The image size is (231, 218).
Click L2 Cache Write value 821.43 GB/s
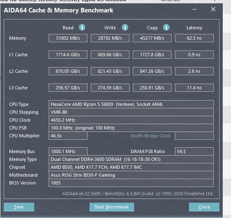(110, 71)
